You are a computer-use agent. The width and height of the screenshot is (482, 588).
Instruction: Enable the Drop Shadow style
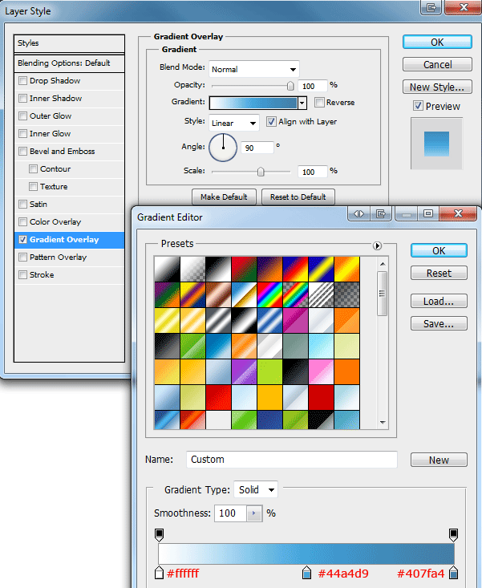pyautogui.click(x=23, y=81)
